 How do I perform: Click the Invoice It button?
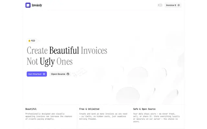pos(173,5)
